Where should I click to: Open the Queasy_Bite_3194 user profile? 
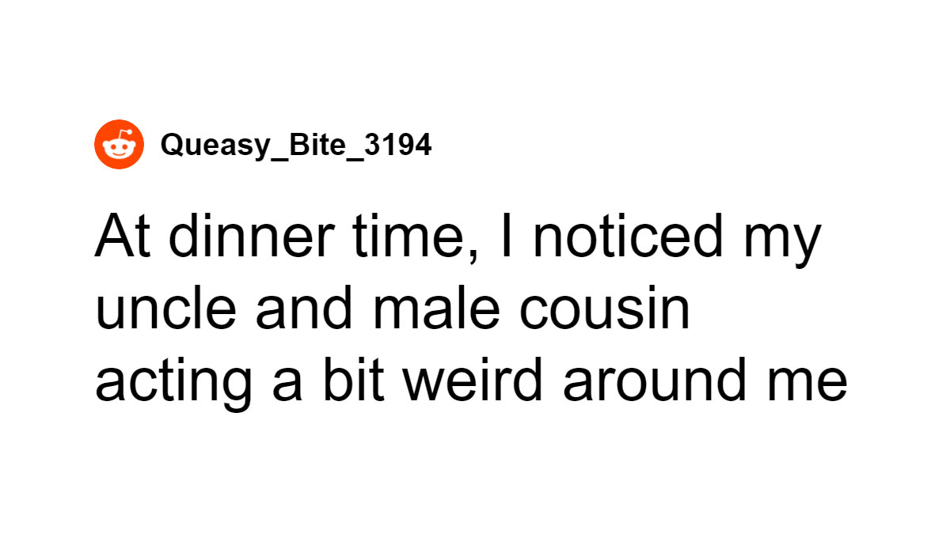click(x=295, y=146)
